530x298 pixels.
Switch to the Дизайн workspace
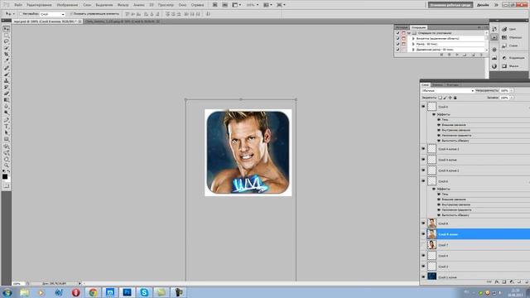(483, 5)
